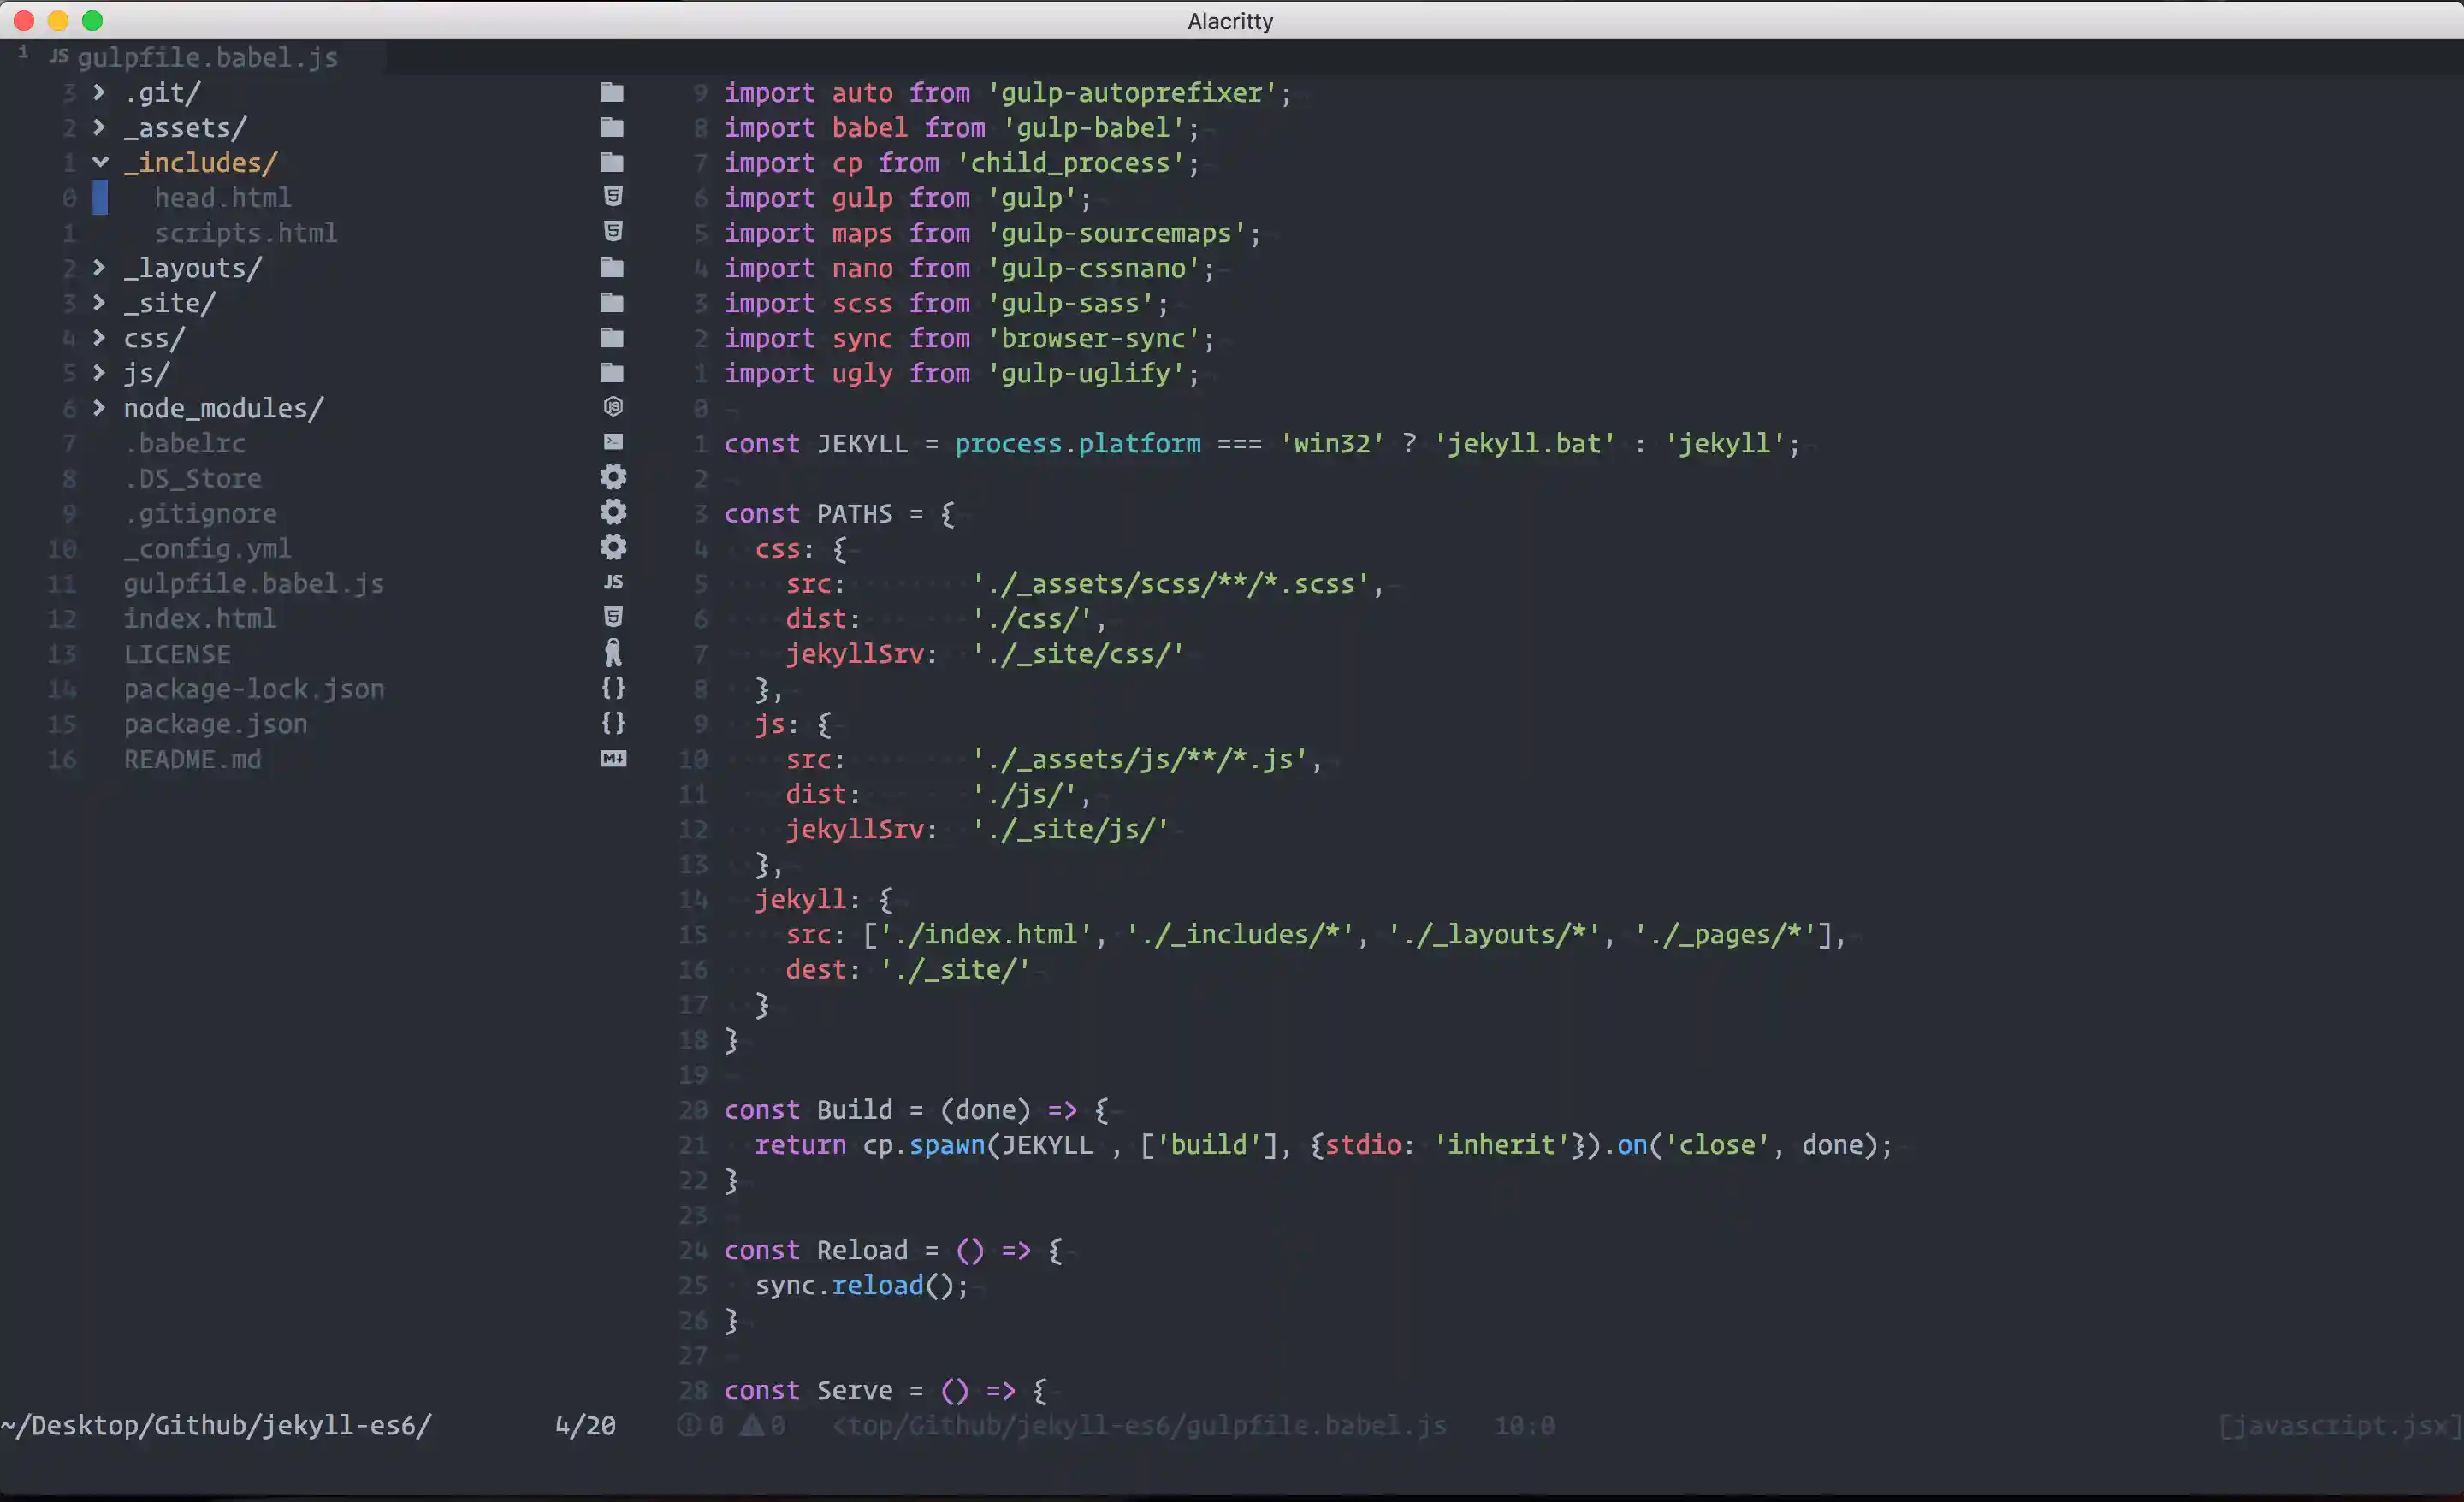Click the npm package icon beside node_modules/
The width and height of the screenshot is (2464, 1502).
613,407
